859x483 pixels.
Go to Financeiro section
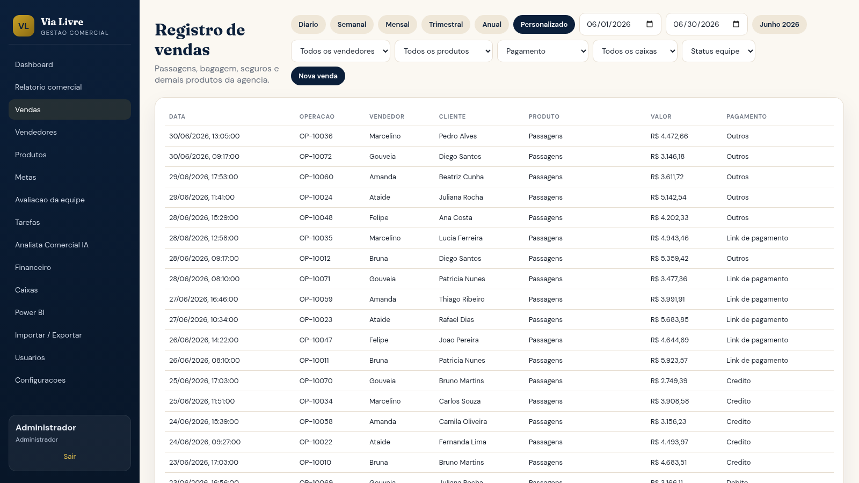pos(70,267)
